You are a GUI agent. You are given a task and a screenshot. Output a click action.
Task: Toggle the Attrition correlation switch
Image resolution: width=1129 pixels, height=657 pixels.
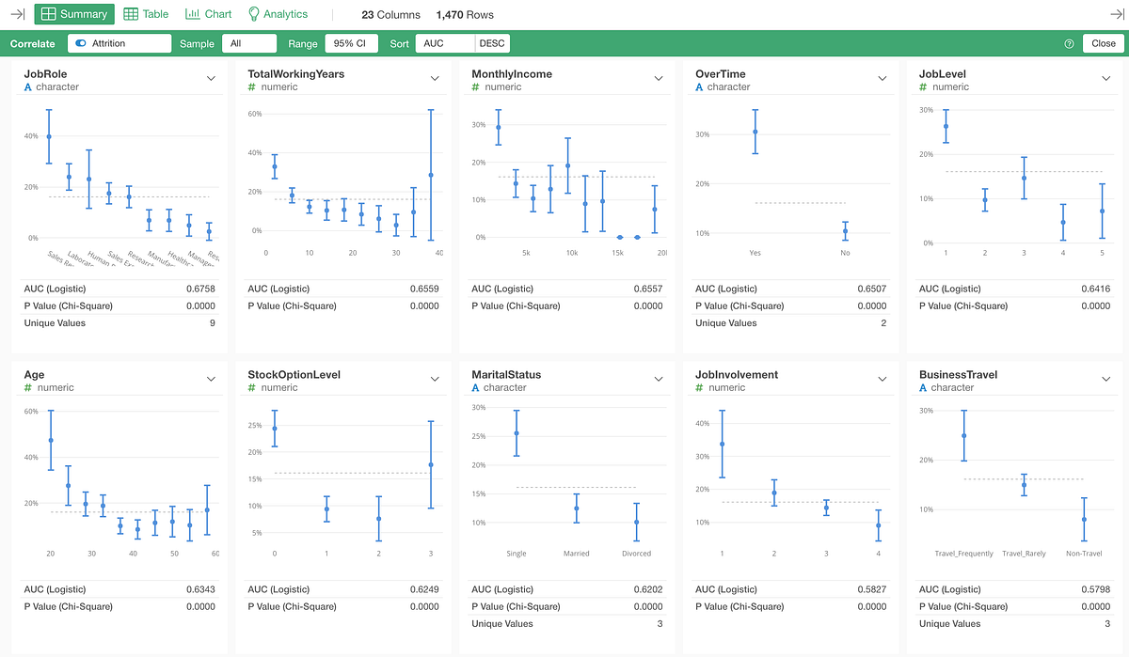(x=80, y=43)
